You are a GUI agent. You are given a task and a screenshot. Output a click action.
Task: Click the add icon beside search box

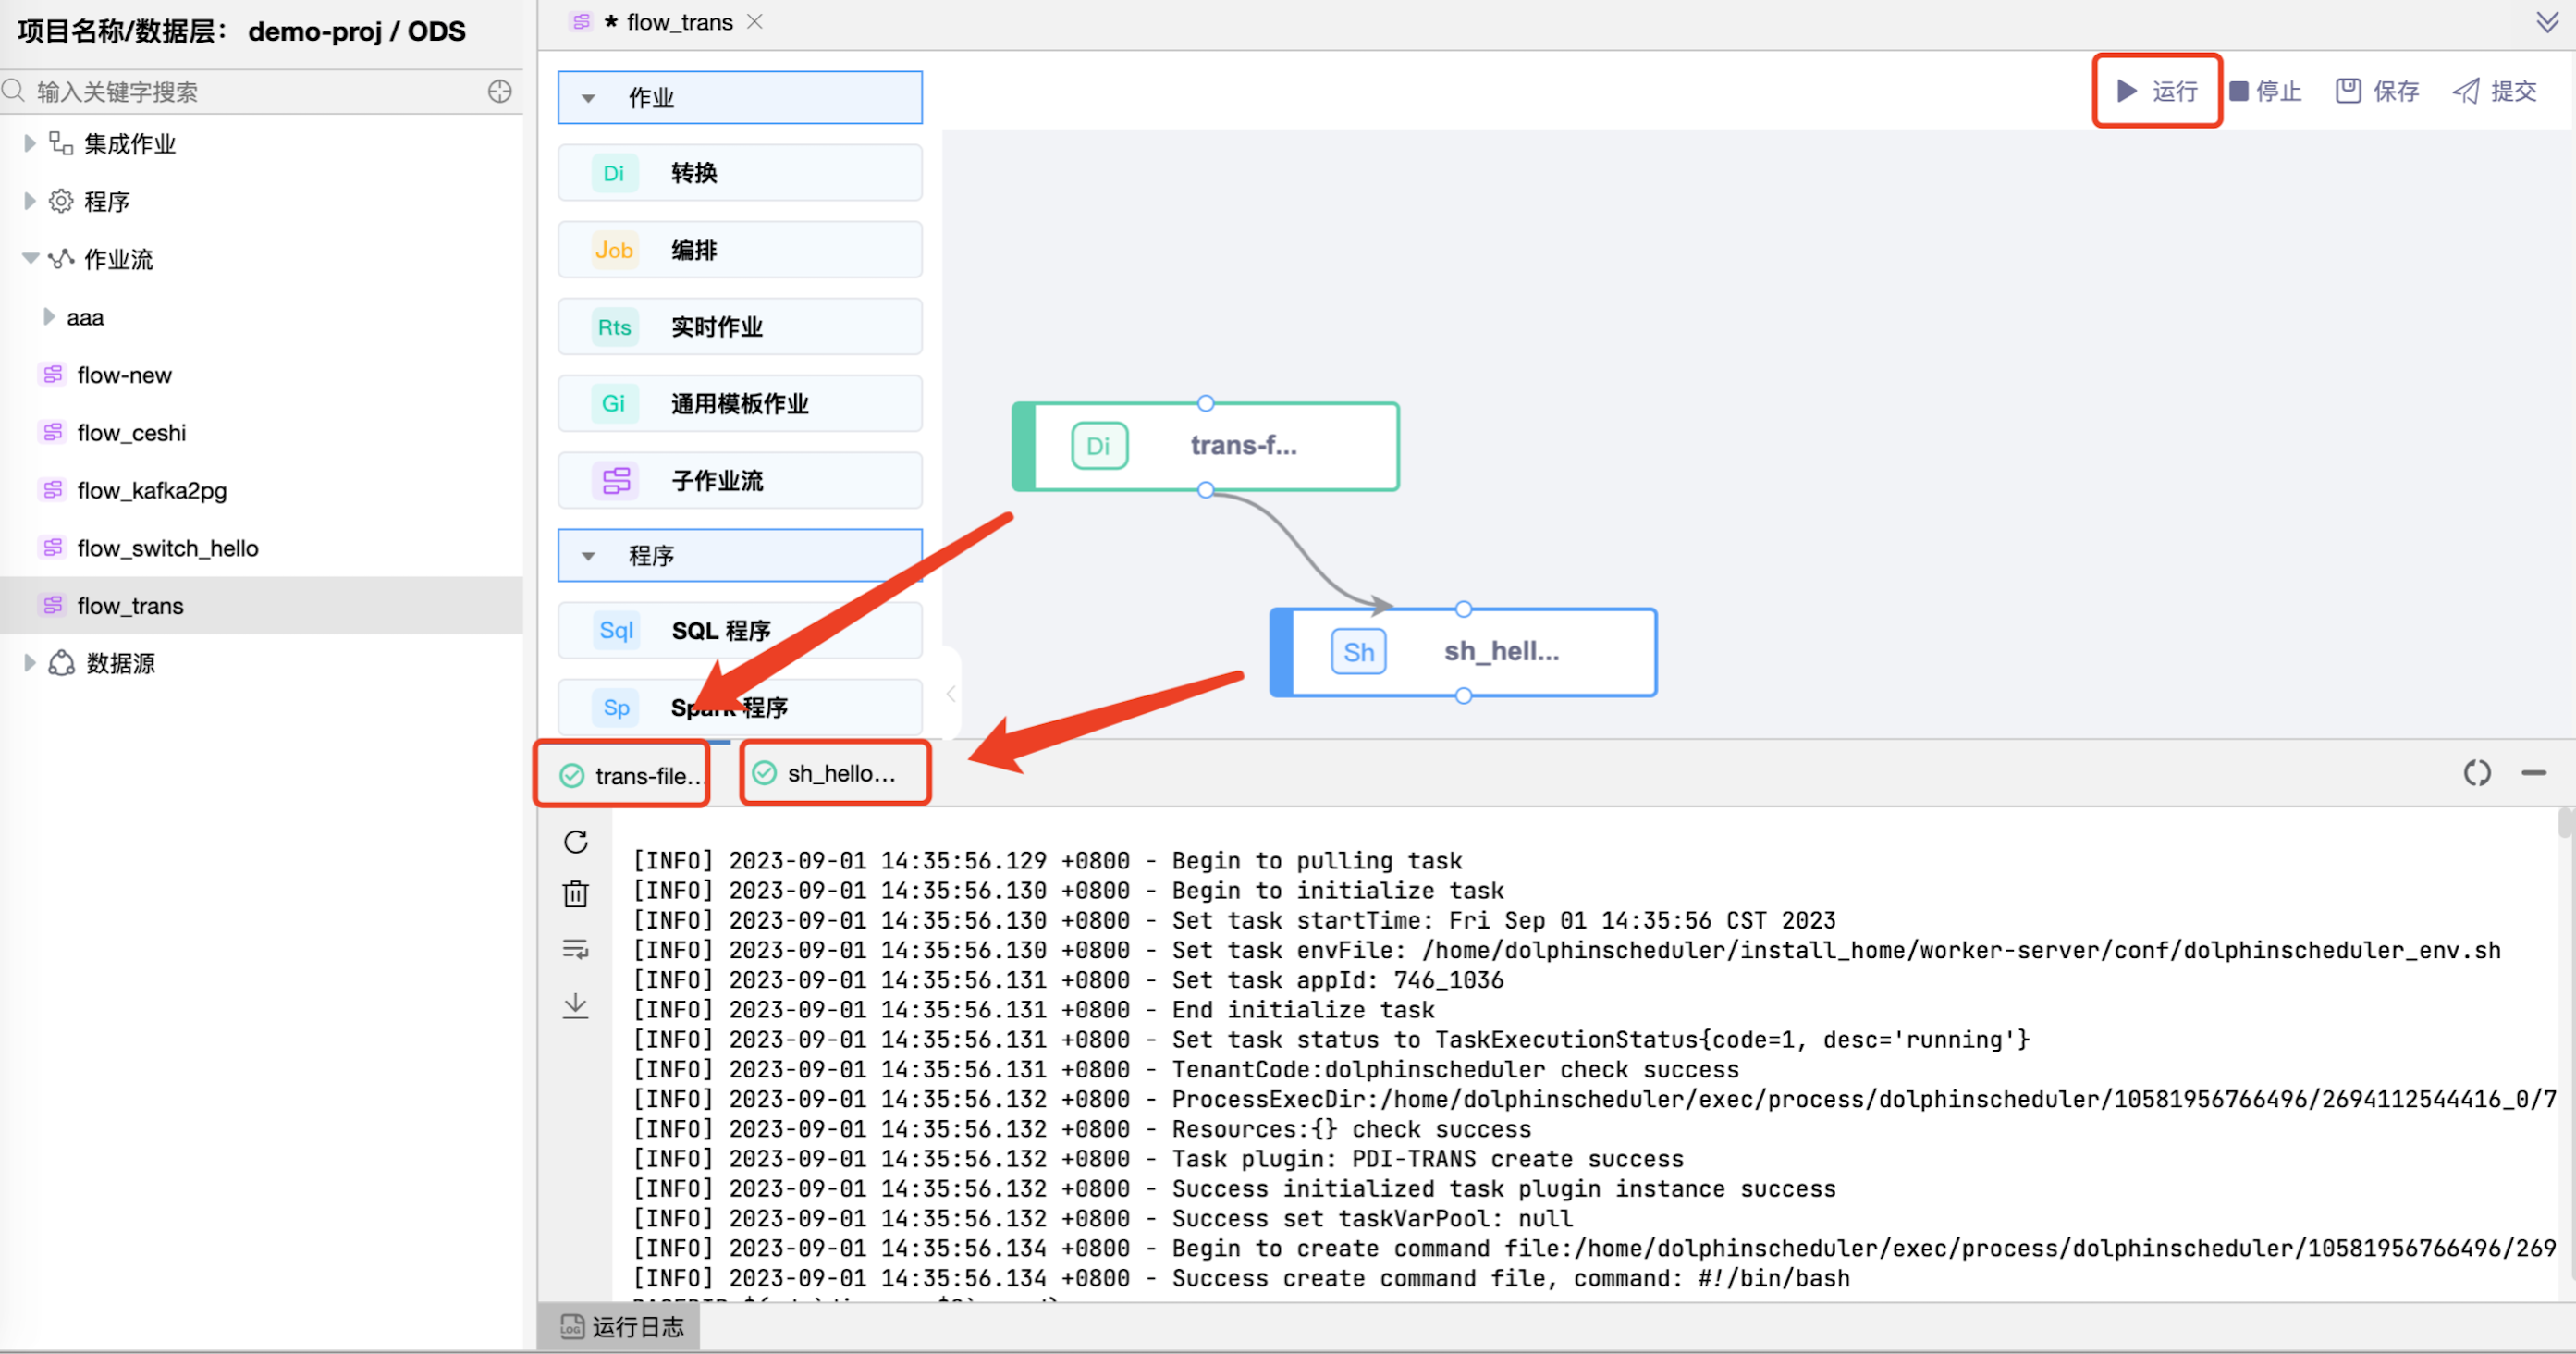point(500,92)
